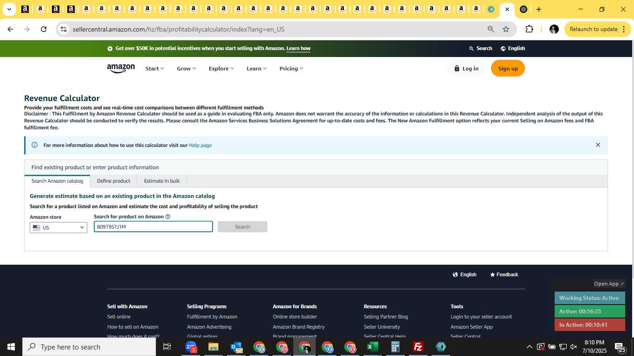Click browser address bar URL
Screen dimensions: 634x356
pos(178,29)
